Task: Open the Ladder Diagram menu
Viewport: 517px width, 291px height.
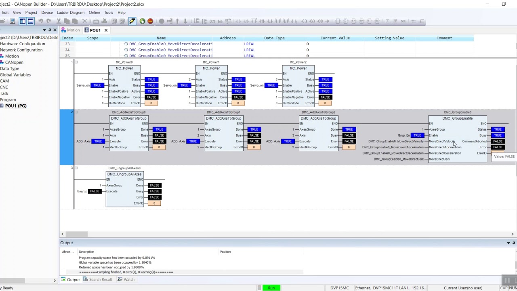Action: [x=71, y=13]
